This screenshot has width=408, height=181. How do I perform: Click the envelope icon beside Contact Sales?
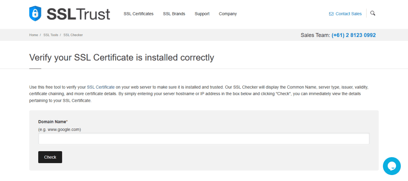(331, 14)
